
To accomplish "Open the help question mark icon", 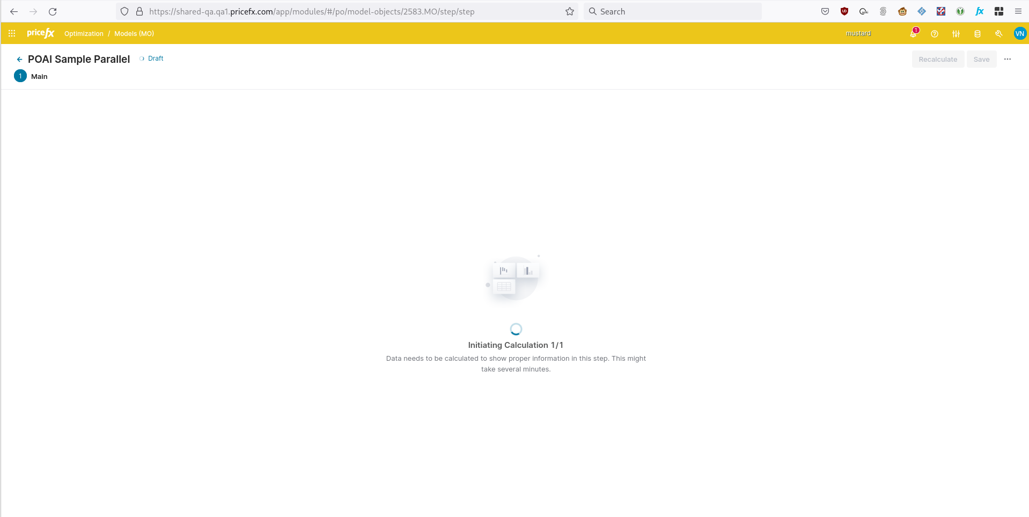I will click(935, 34).
